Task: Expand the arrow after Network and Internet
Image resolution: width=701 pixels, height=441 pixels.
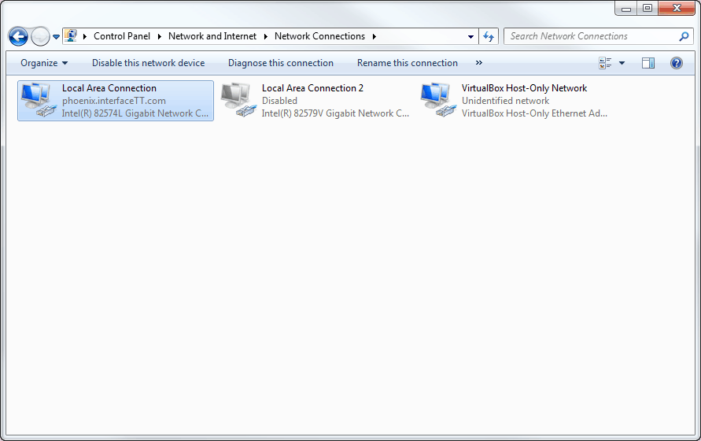Action: tap(266, 36)
